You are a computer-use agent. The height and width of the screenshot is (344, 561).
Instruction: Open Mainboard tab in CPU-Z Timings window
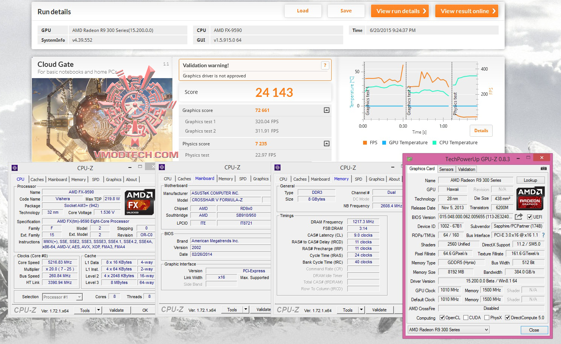click(x=320, y=179)
